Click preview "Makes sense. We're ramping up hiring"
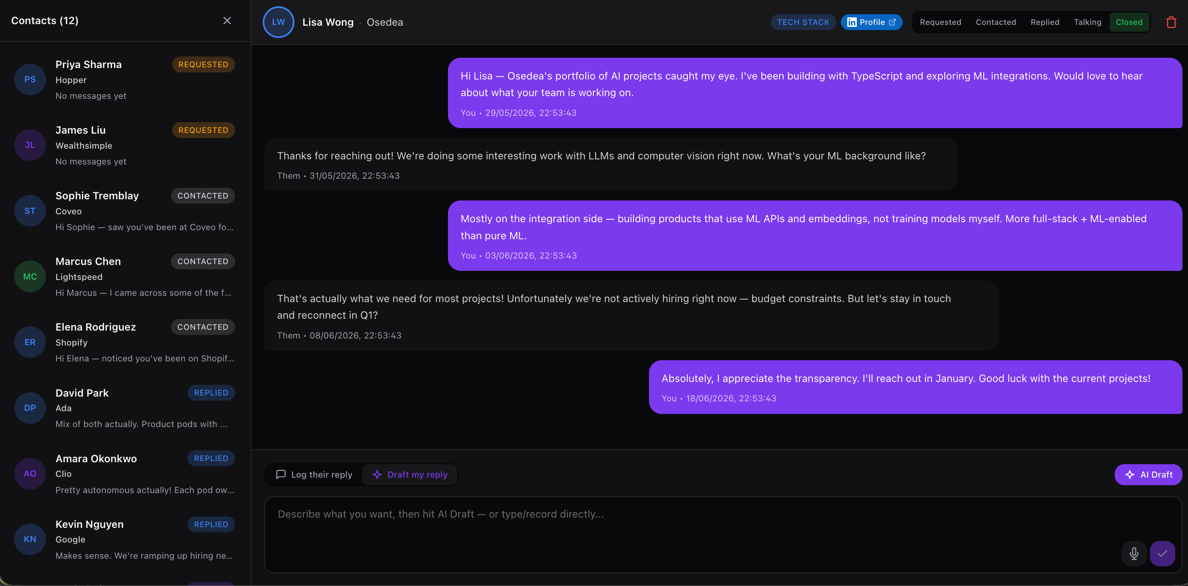1188x586 pixels. [x=144, y=556]
